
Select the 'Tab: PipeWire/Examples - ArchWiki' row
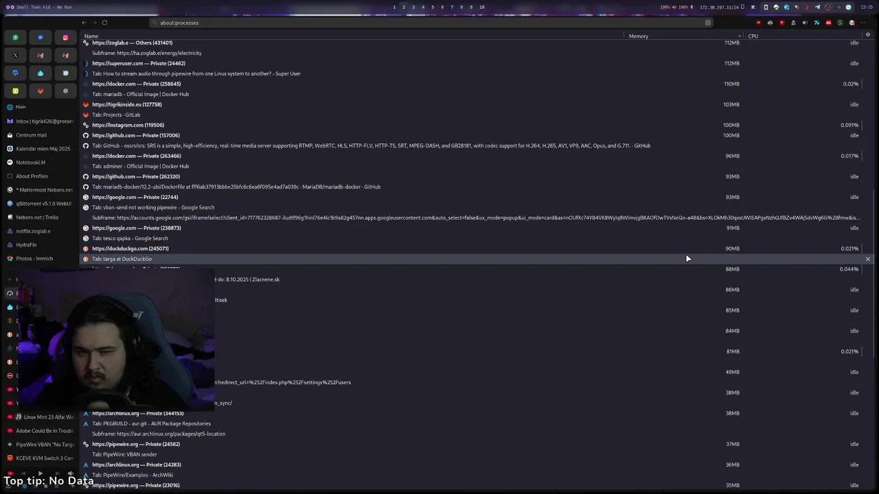pyautogui.click(x=476, y=475)
